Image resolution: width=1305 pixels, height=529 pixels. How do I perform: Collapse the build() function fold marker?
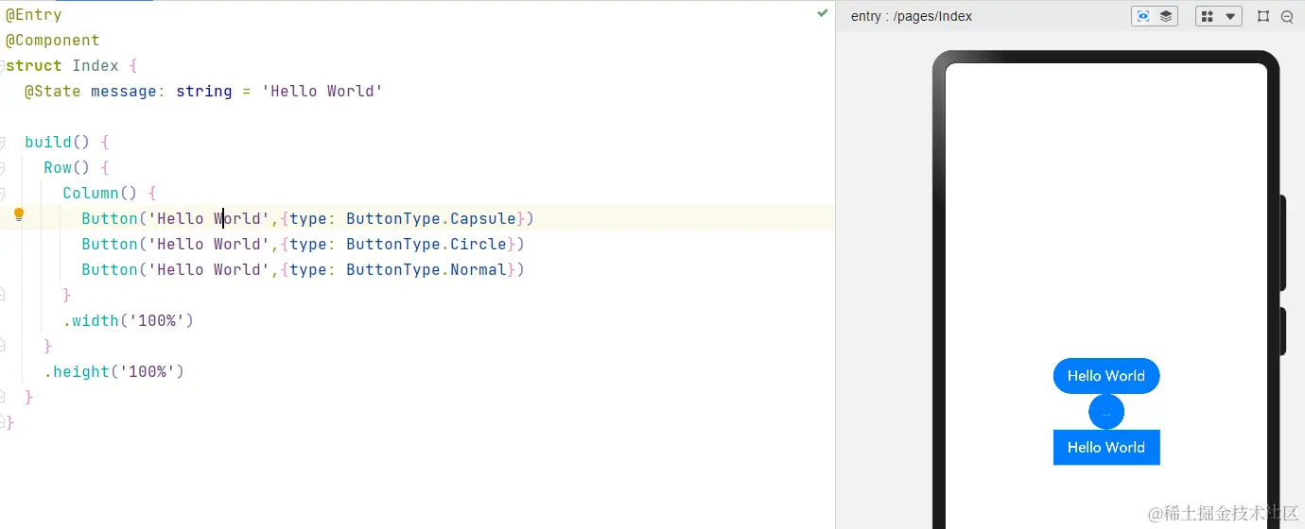[3, 143]
